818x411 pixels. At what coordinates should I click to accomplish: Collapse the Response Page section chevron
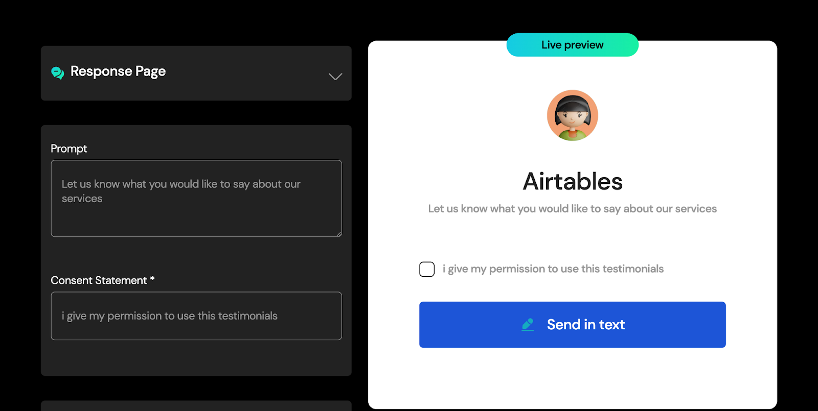pyautogui.click(x=335, y=77)
